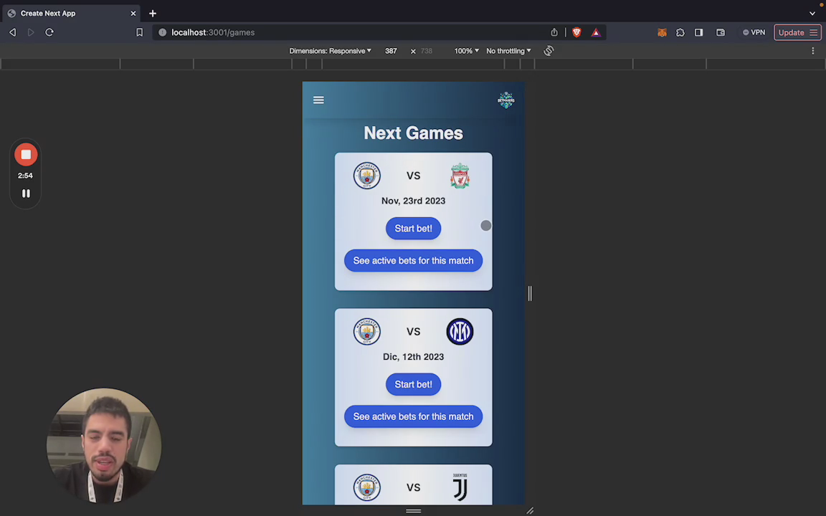Open the Brave Wallet icon
The width and height of the screenshot is (826, 516).
[721, 33]
